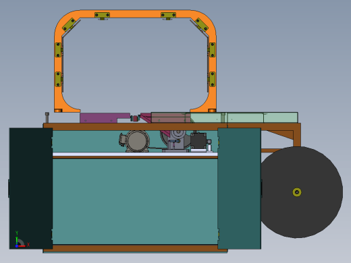Select the brown bottom base plate
The width and height of the screenshot is (351, 263).
coord(135,248)
